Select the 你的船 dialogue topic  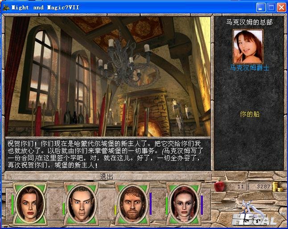(250, 114)
